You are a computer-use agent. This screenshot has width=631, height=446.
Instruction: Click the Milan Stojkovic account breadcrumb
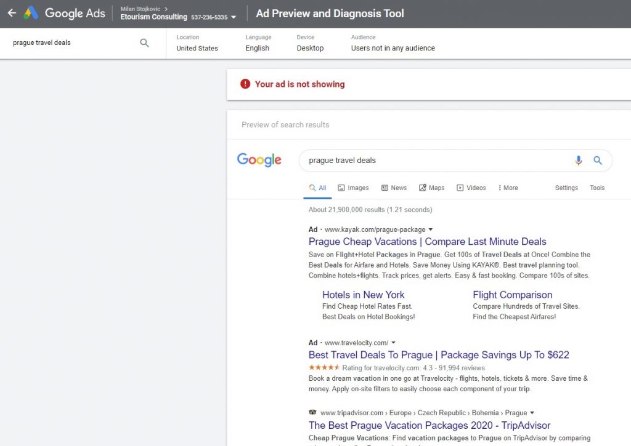(x=140, y=9)
